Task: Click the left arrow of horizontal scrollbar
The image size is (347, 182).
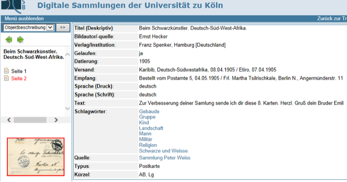Action: pos(9,120)
